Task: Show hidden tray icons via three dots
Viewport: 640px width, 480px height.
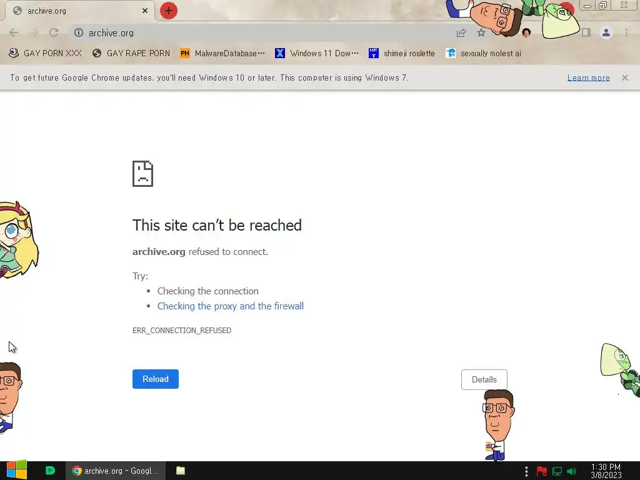Action: [x=526, y=471]
